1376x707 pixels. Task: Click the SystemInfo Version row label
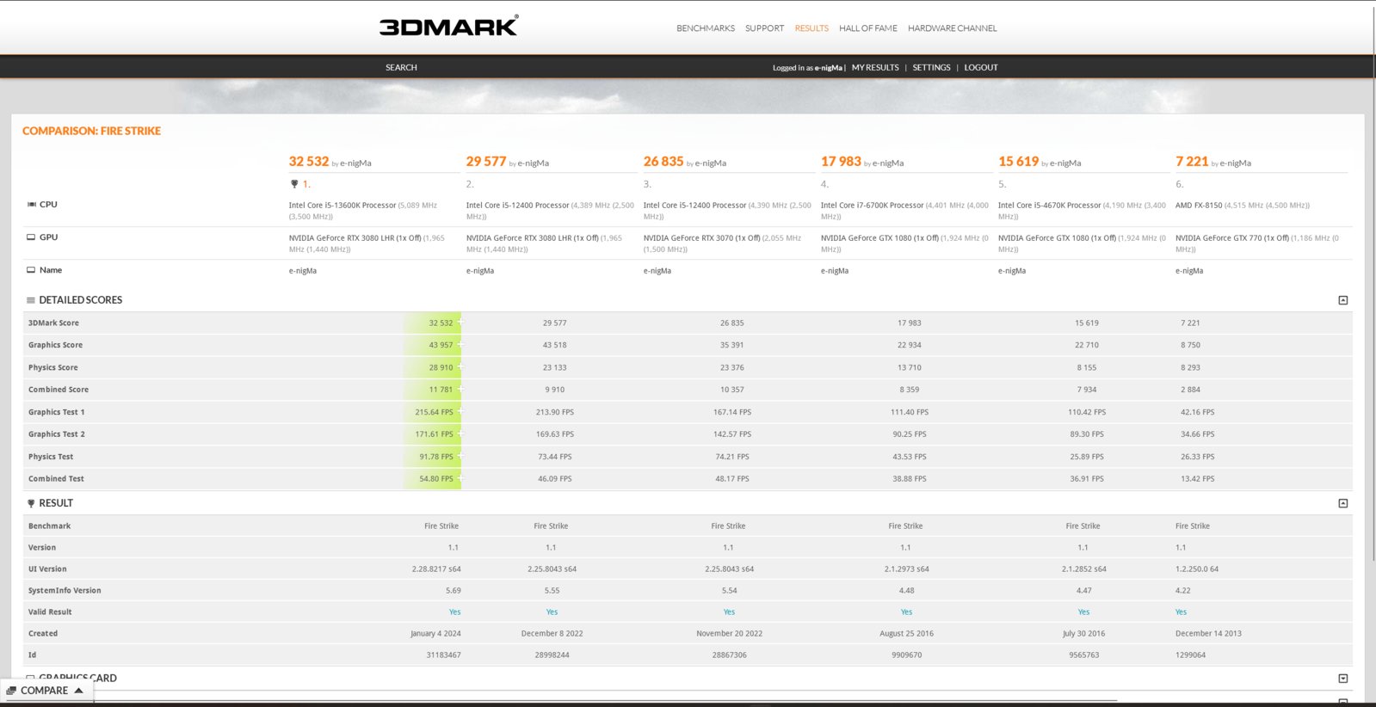point(65,591)
